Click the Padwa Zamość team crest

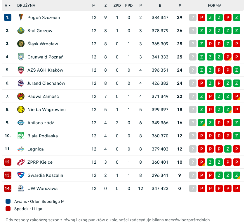(x=21, y=96)
